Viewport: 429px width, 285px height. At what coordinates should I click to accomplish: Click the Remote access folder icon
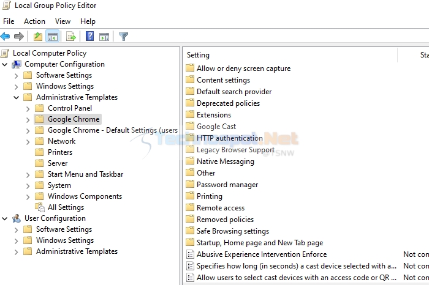tap(190, 208)
